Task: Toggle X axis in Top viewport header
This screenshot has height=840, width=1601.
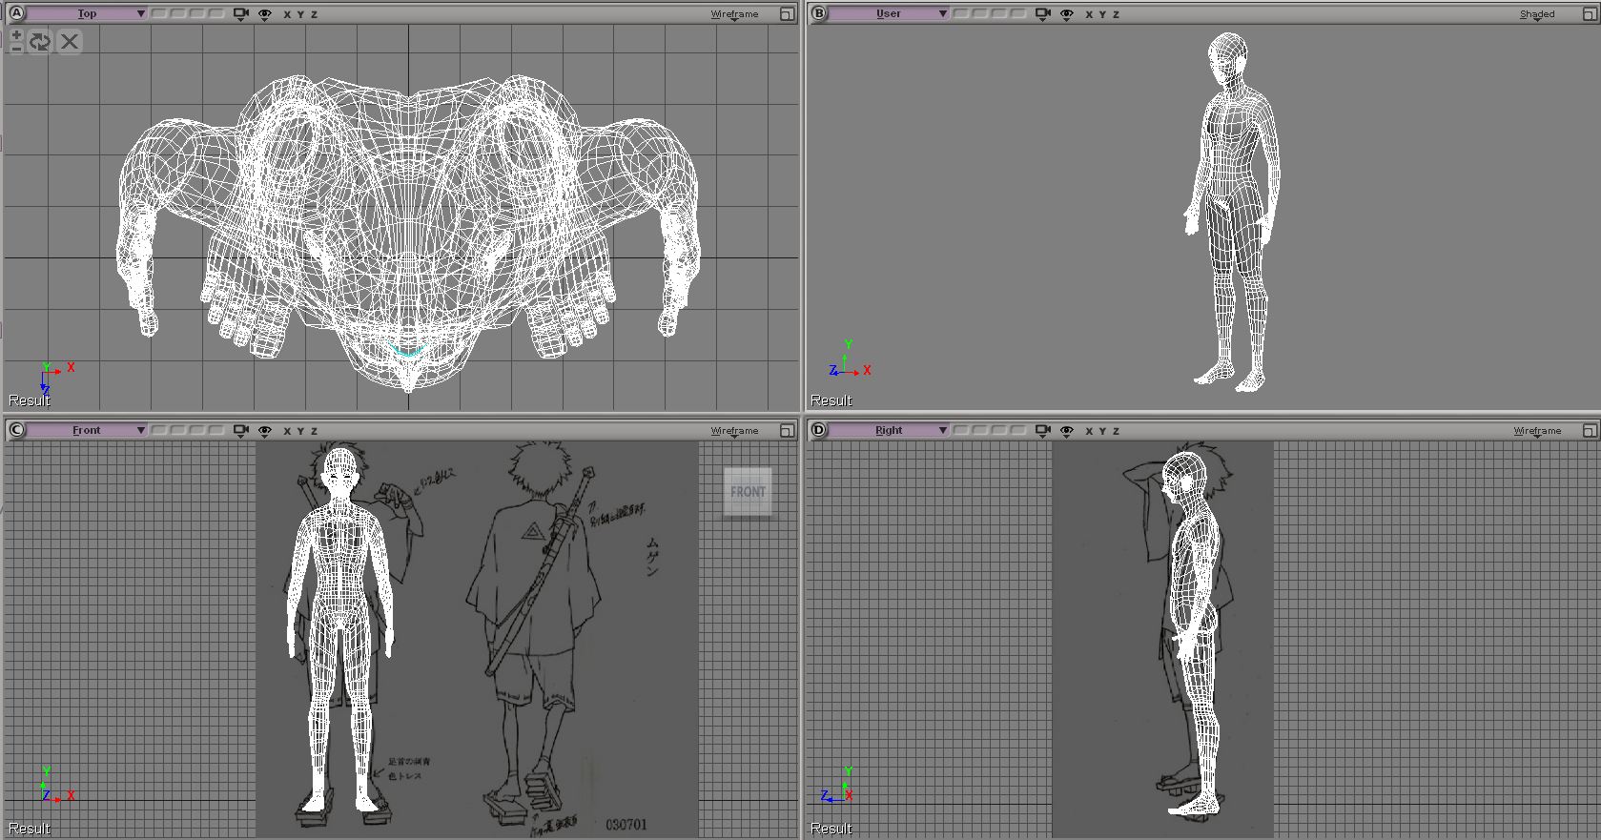Action: (x=287, y=15)
